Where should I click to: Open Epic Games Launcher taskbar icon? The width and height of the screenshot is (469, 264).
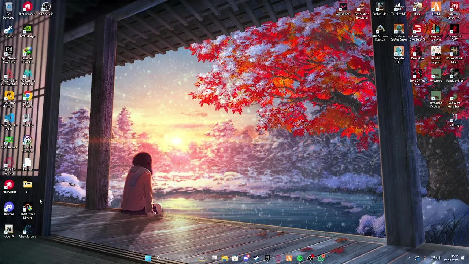tap(267, 258)
